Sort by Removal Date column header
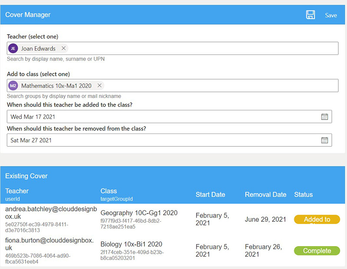The height and width of the screenshot is (269, 347). pyautogui.click(x=265, y=194)
